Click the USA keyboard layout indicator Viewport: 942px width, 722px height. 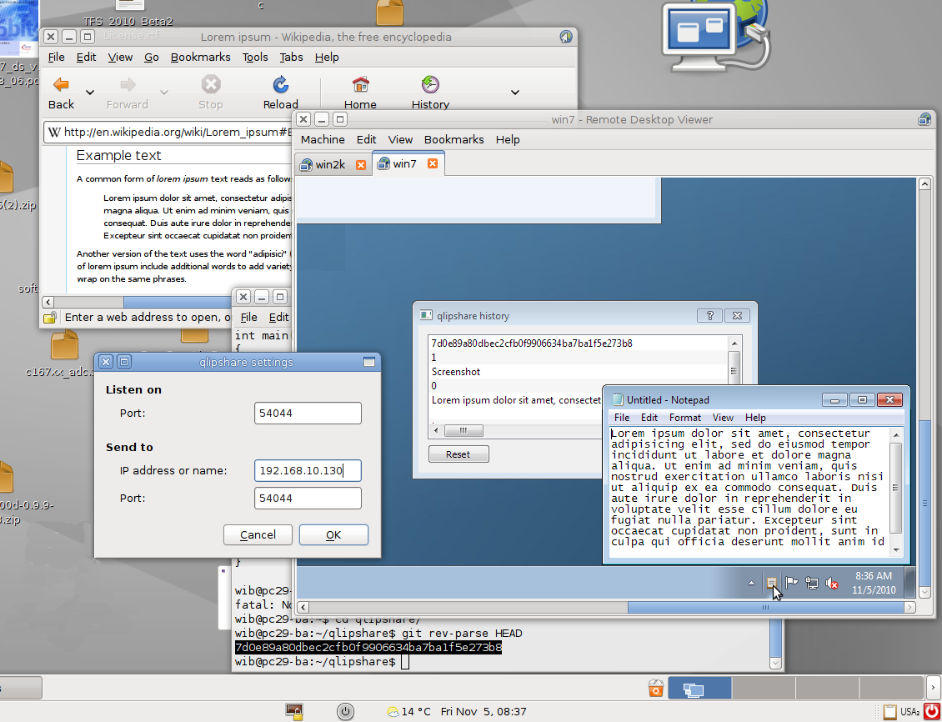pos(911,712)
